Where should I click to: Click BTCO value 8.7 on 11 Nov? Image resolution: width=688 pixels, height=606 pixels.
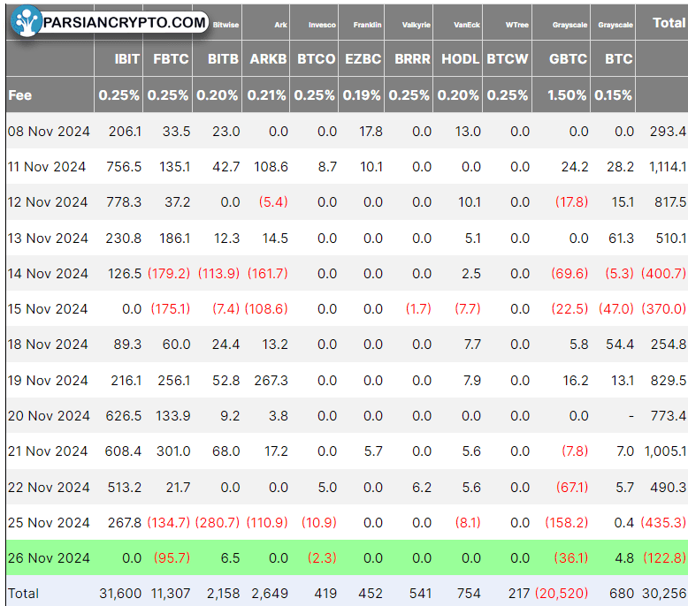coord(327,166)
